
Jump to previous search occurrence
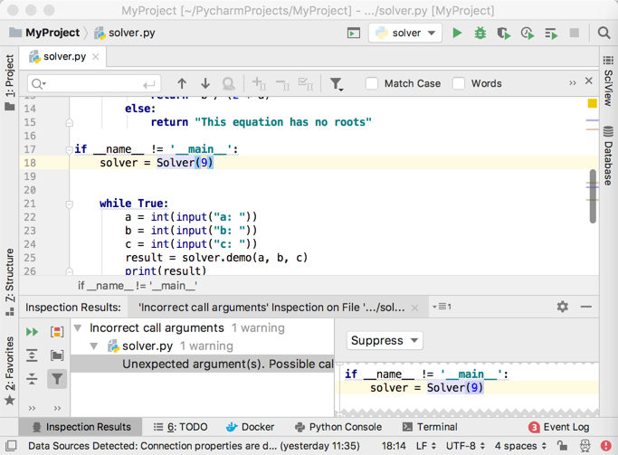[182, 83]
